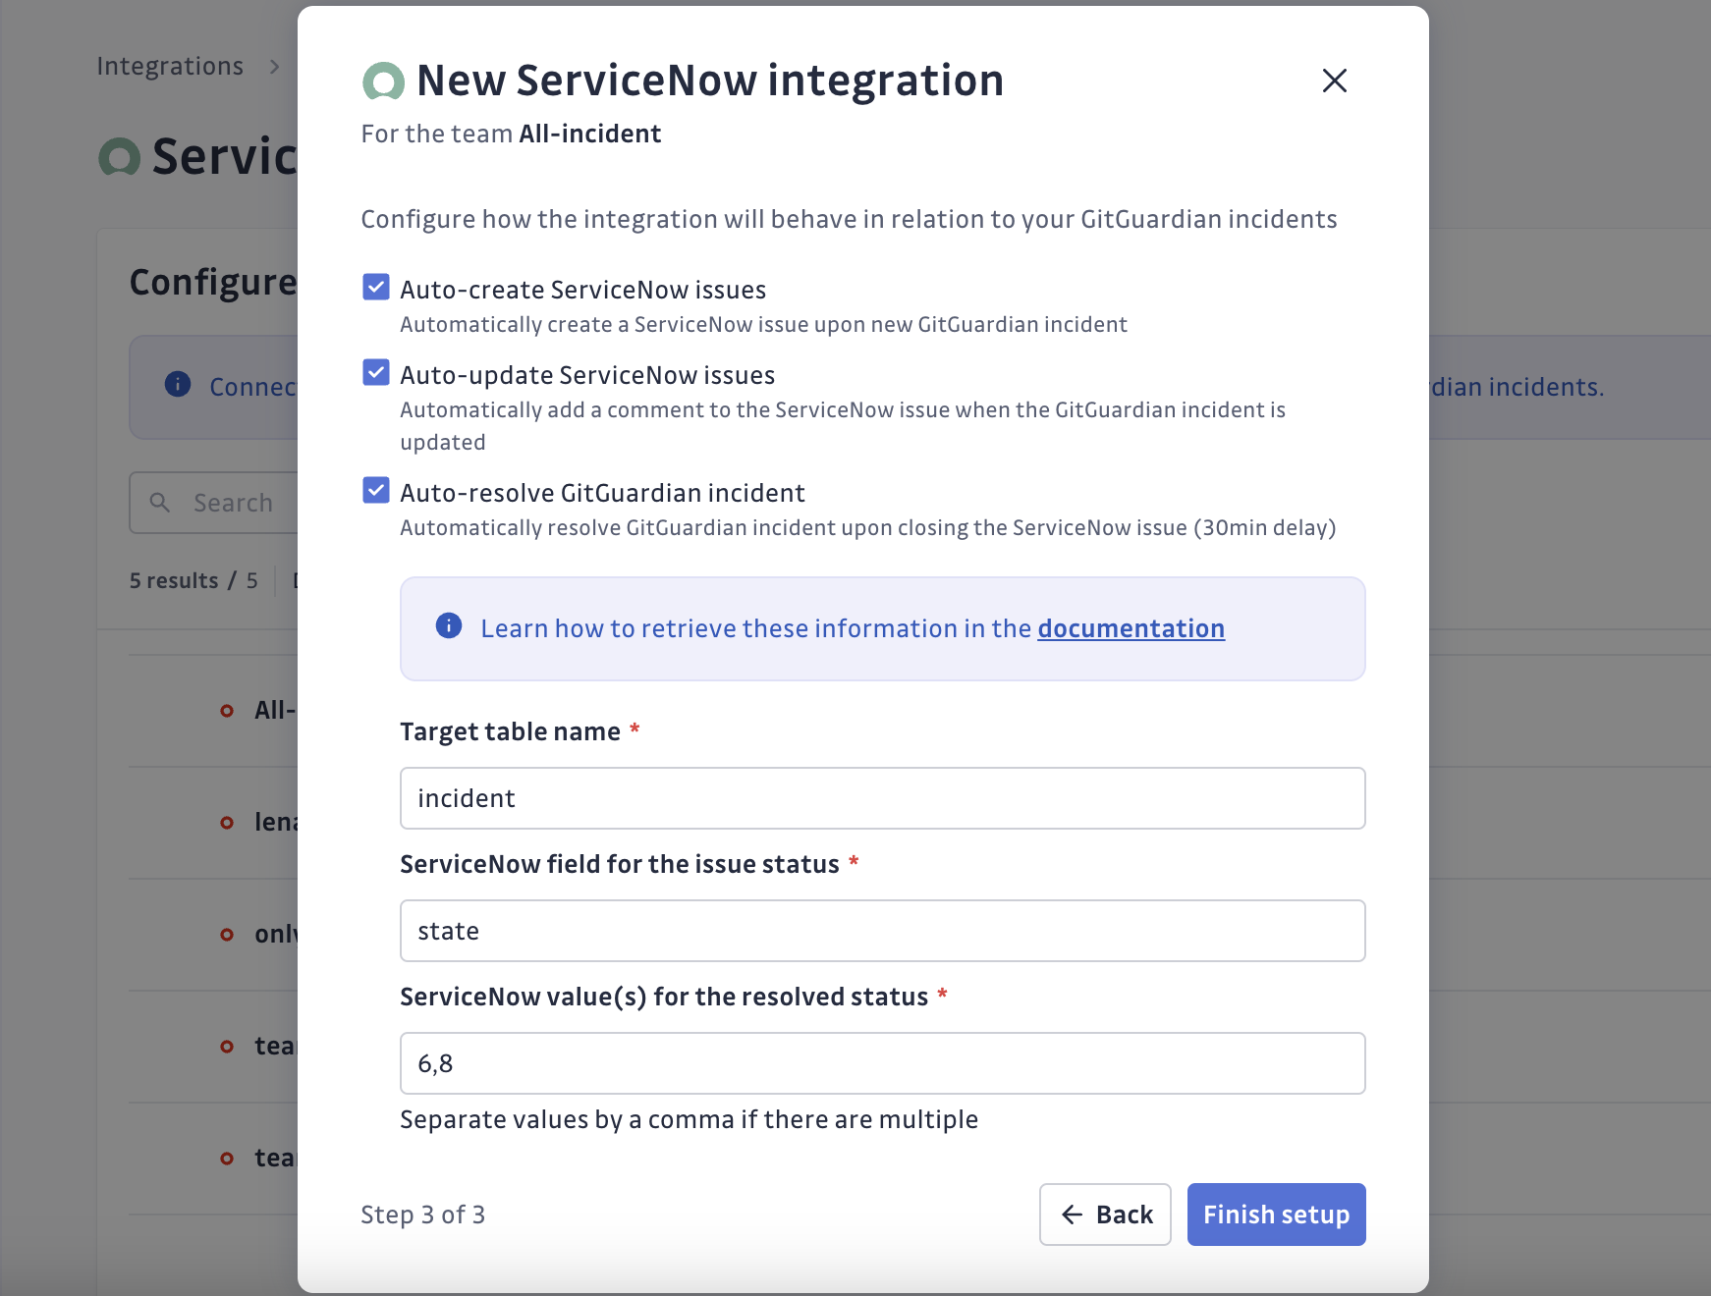The width and height of the screenshot is (1711, 1296).
Task: Click the Auto-resolve GitGuardian incident label
Action: tap(602, 493)
